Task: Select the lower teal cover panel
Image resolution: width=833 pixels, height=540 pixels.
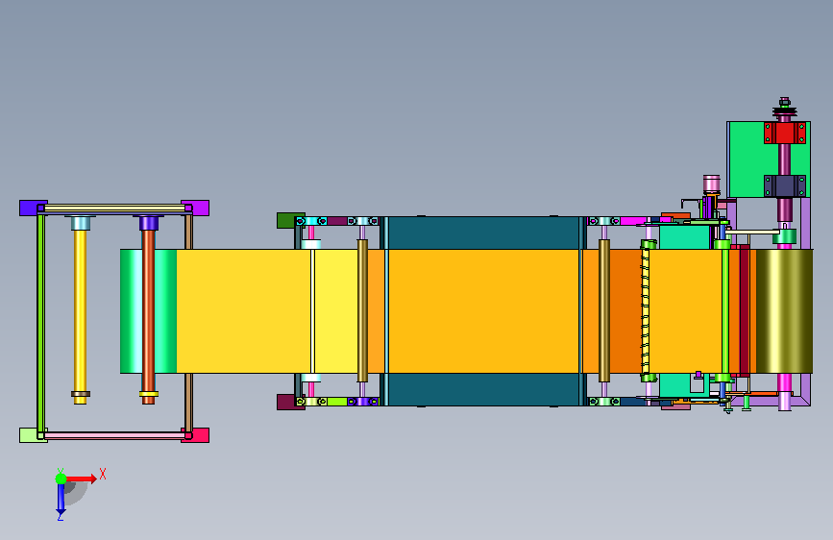Action: 483,389
